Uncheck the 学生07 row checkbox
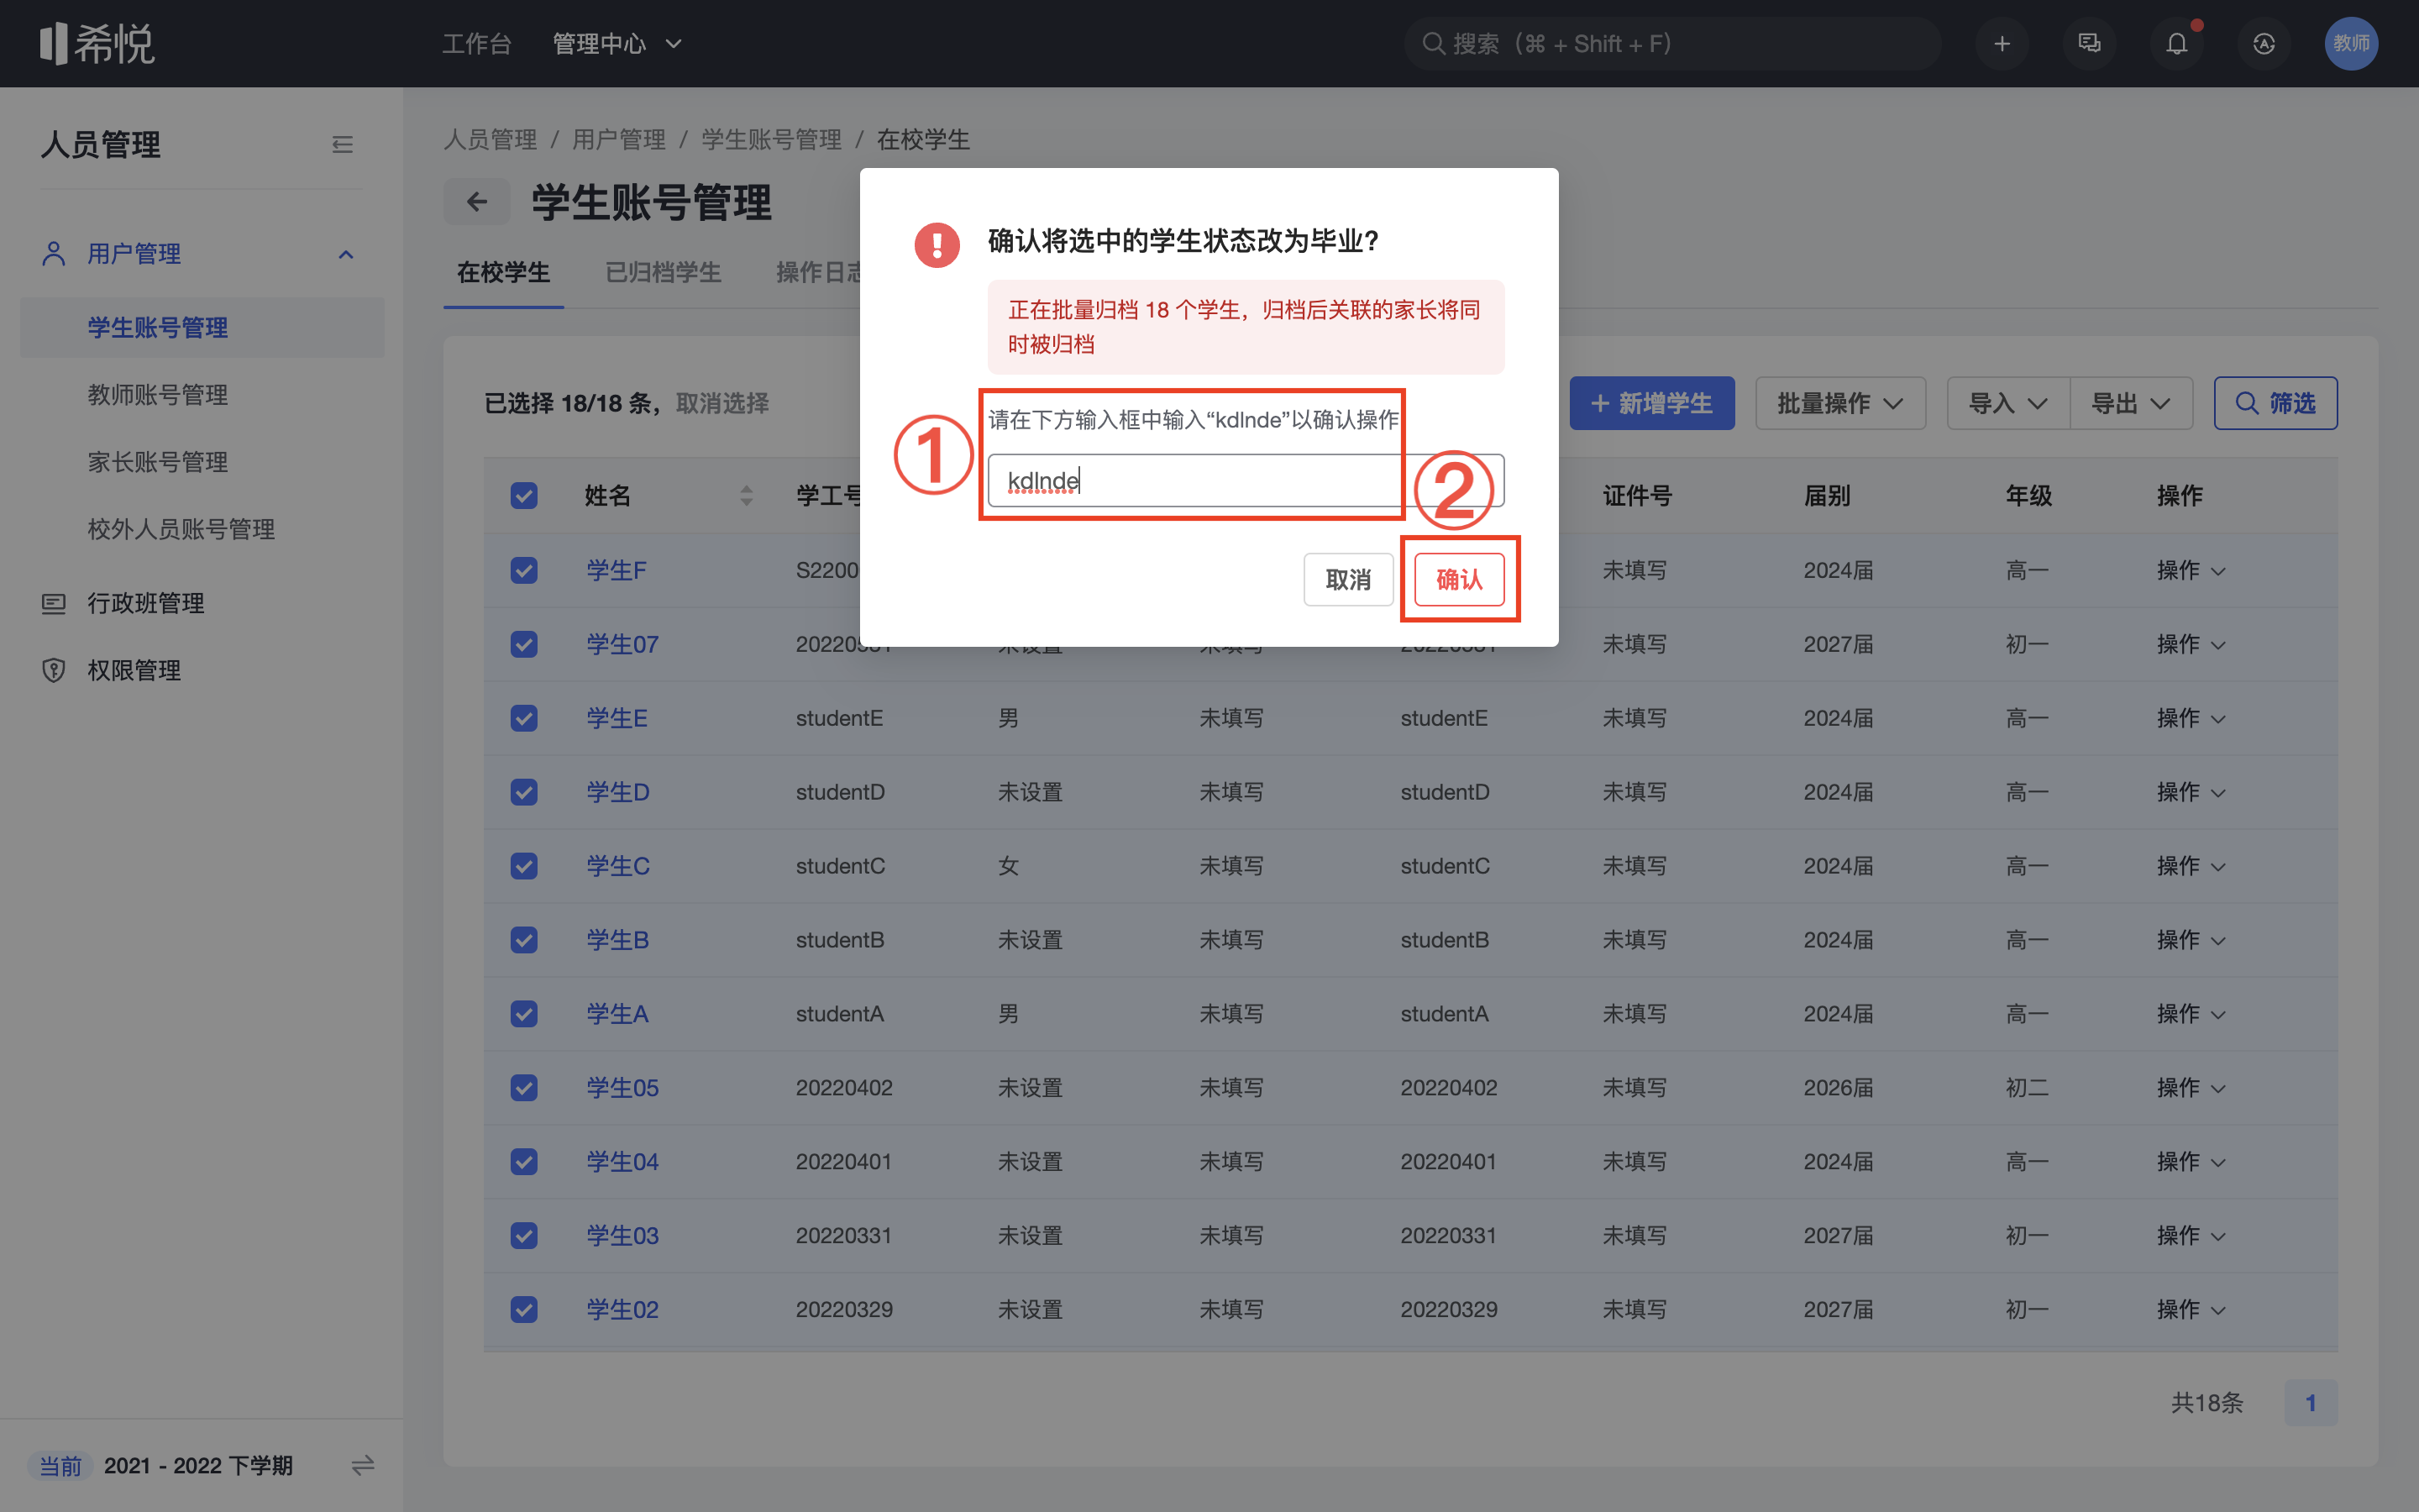2419x1512 pixels. point(524,644)
